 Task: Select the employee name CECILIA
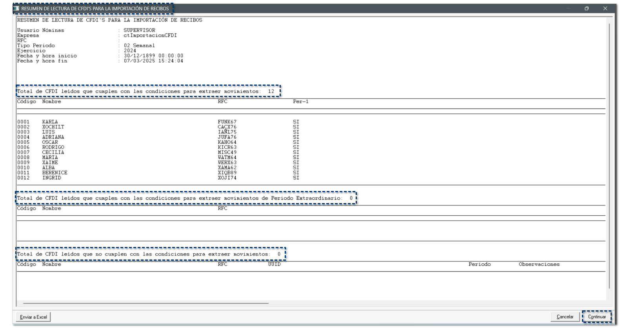(53, 152)
